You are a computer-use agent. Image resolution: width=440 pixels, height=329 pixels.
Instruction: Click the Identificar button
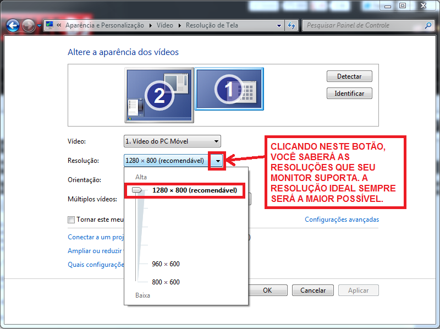click(349, 94)
